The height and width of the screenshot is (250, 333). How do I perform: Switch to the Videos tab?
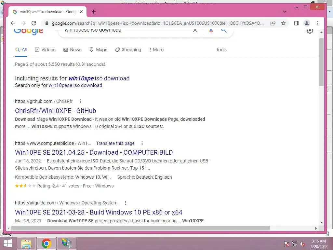coord(45,50)
